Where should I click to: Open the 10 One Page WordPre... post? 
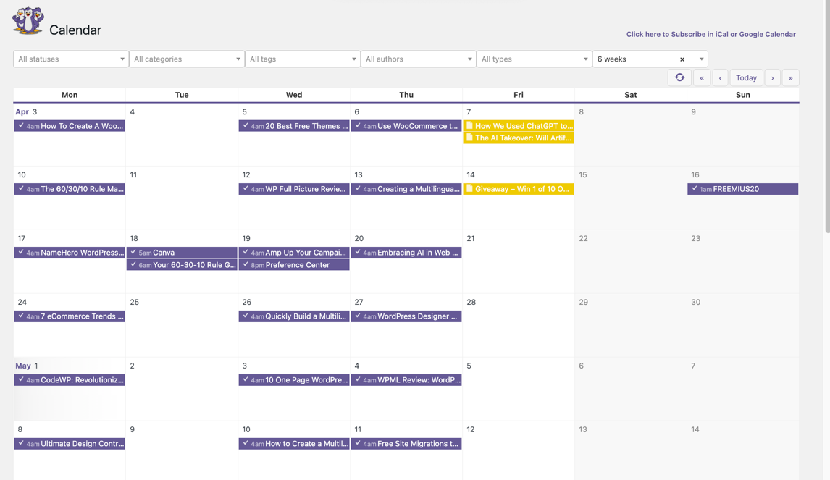(x=294, y=379)
